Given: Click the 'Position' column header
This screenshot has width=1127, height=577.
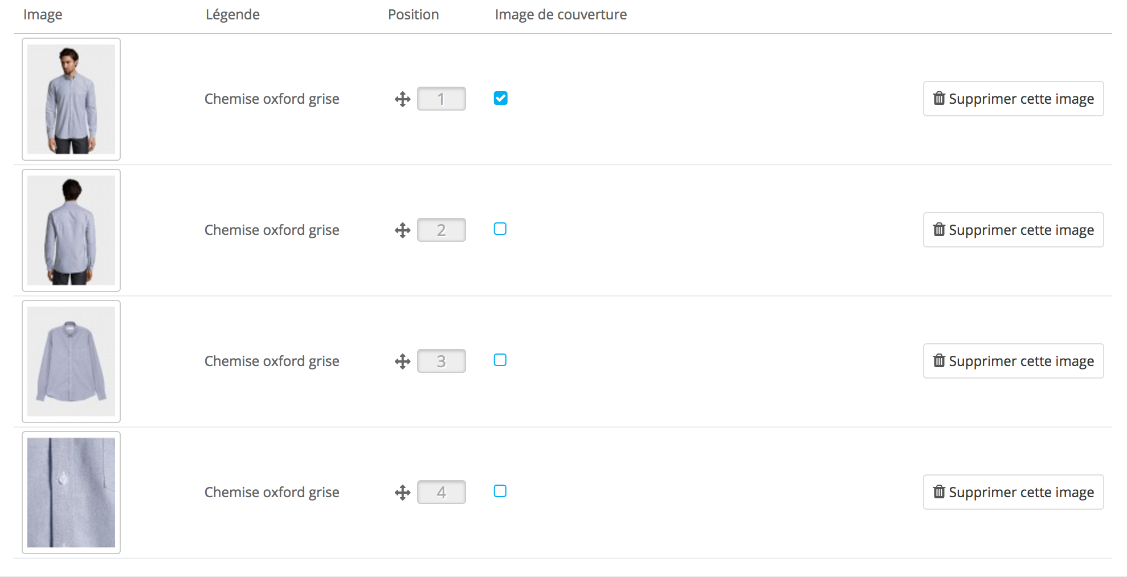Looking at the screenshot, I should click(x=413, y=15).
